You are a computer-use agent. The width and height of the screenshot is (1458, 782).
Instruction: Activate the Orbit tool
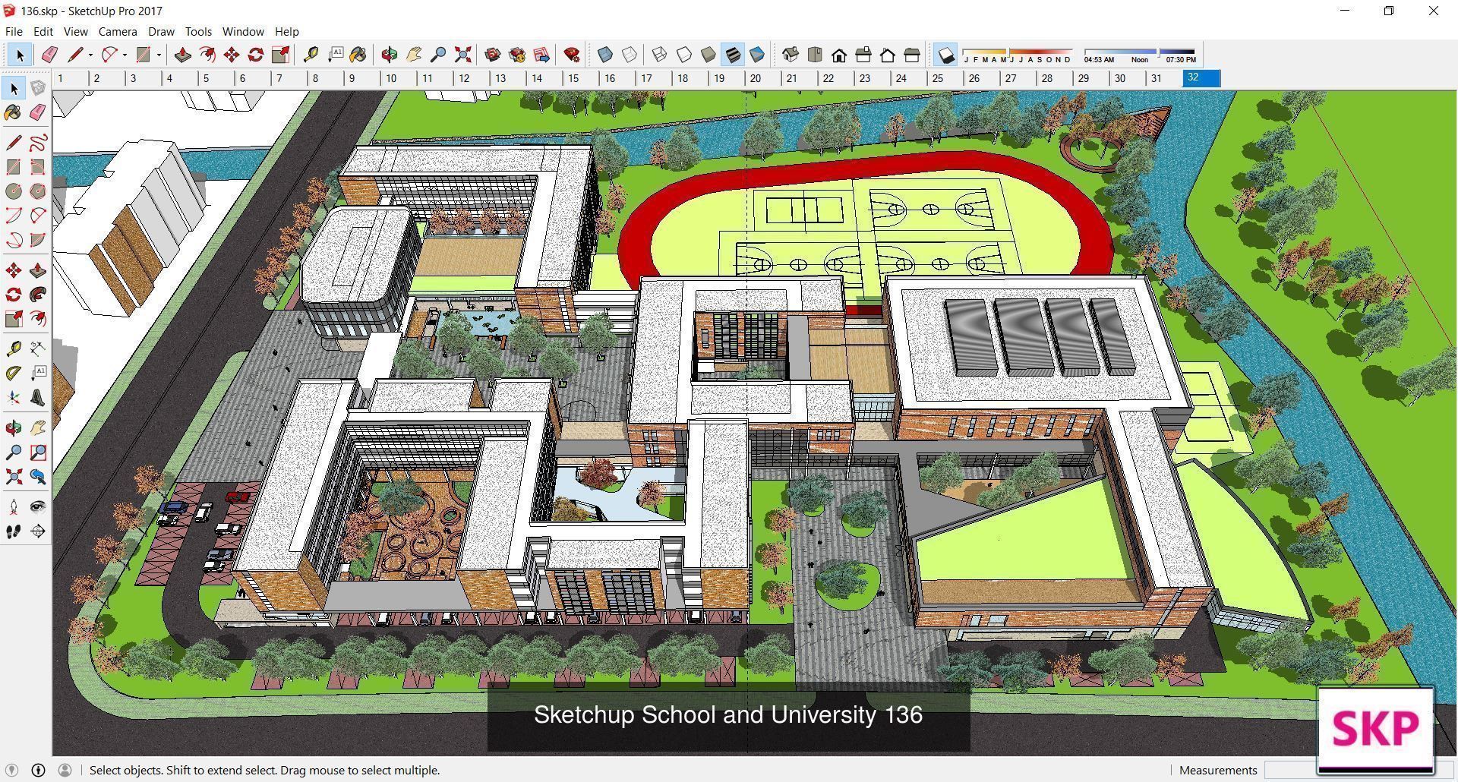click(x=390, y=55)
